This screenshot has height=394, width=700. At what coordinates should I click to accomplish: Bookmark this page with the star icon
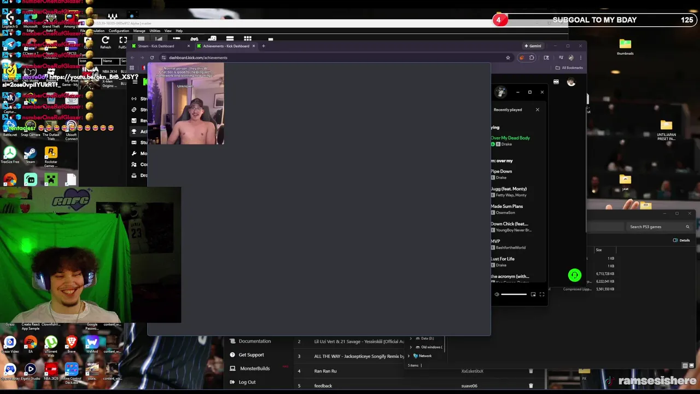click(x=507, y=57)
